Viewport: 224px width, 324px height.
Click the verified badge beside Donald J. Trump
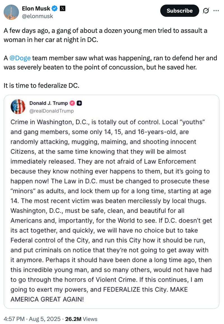point(72,103)
